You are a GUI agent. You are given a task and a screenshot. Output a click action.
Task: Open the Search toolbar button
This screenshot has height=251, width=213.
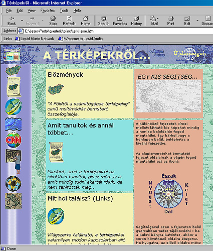point(104,21)
